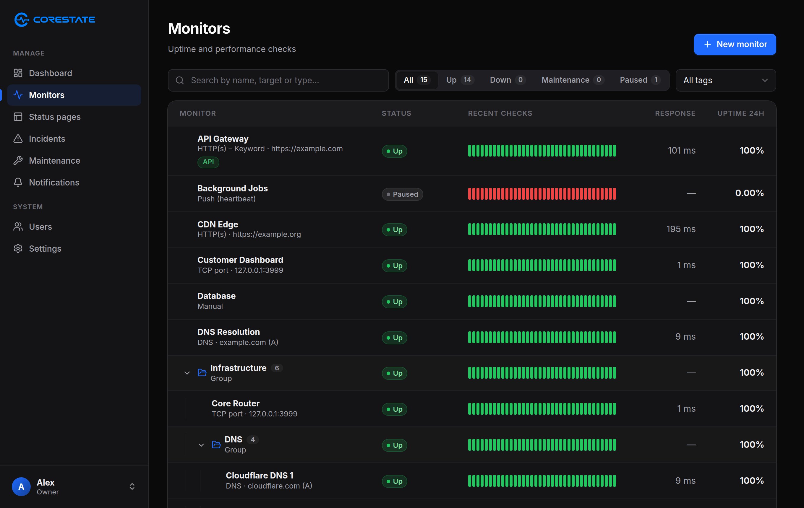The width and height of the screenshot is (804, 508).
Task: Click the Uptime 24H column header
Action: point(740,113)
